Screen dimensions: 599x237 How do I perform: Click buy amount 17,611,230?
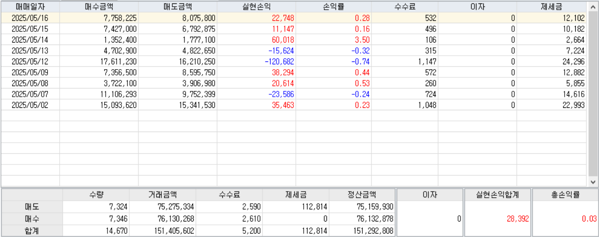119,61
